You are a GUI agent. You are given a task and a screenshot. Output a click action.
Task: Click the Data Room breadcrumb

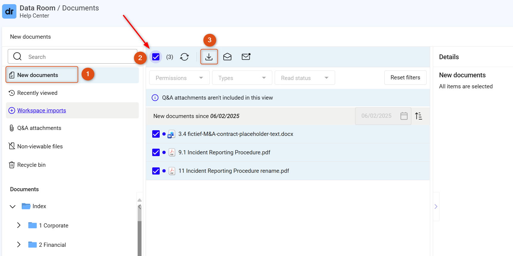coord(38,8)
